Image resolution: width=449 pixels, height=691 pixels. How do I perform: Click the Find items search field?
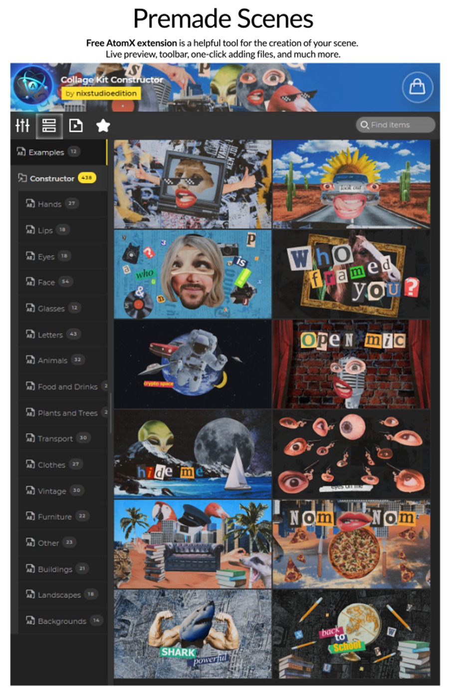[397, 125]
